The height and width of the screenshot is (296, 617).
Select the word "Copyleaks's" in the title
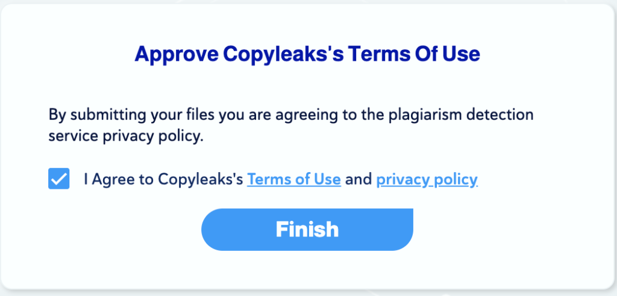(x=283, y=54)
